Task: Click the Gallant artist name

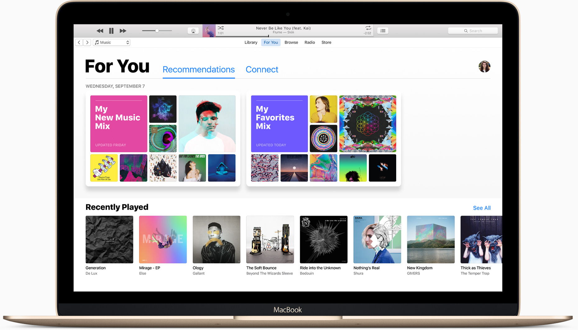Action: 199,274
